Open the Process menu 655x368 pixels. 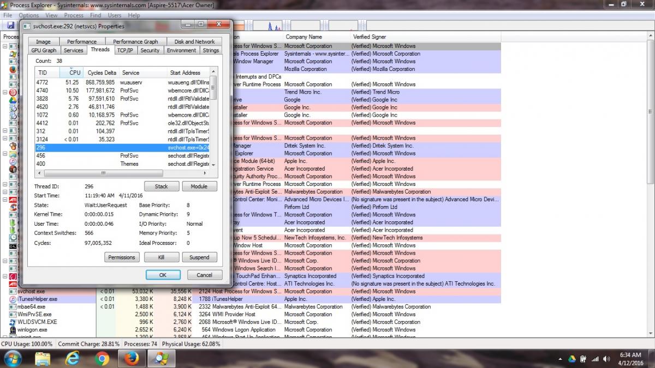[74, 15]
